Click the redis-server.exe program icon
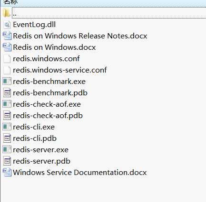206x202 pixels. (x=7, y=150)
